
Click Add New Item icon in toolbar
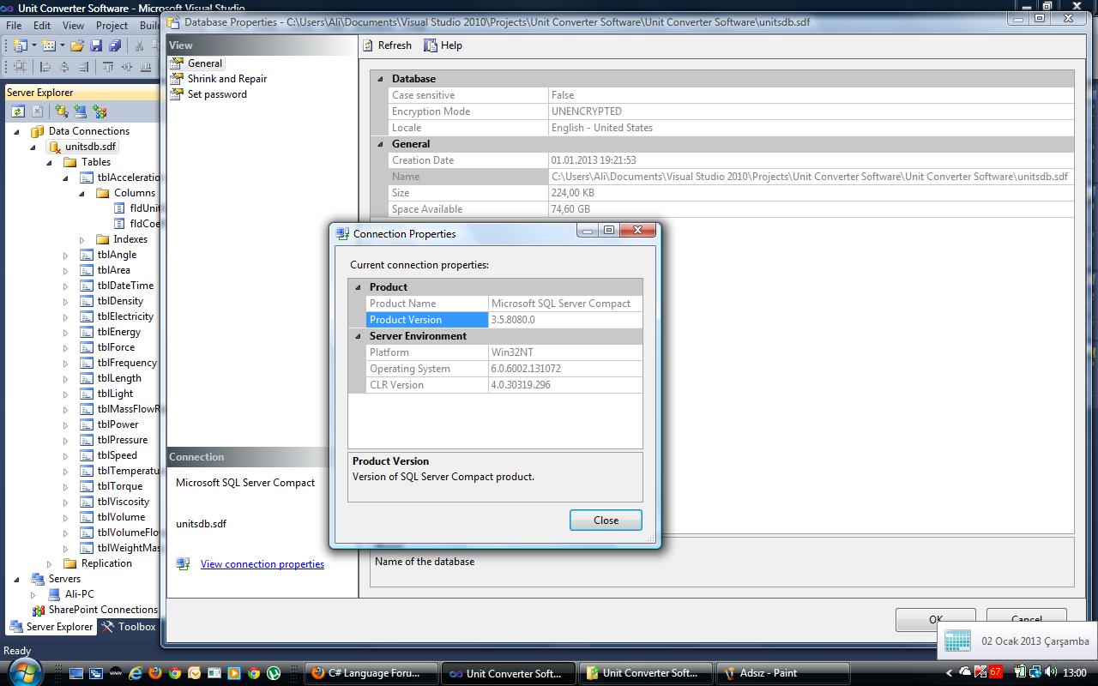click(x=49, y=45)
